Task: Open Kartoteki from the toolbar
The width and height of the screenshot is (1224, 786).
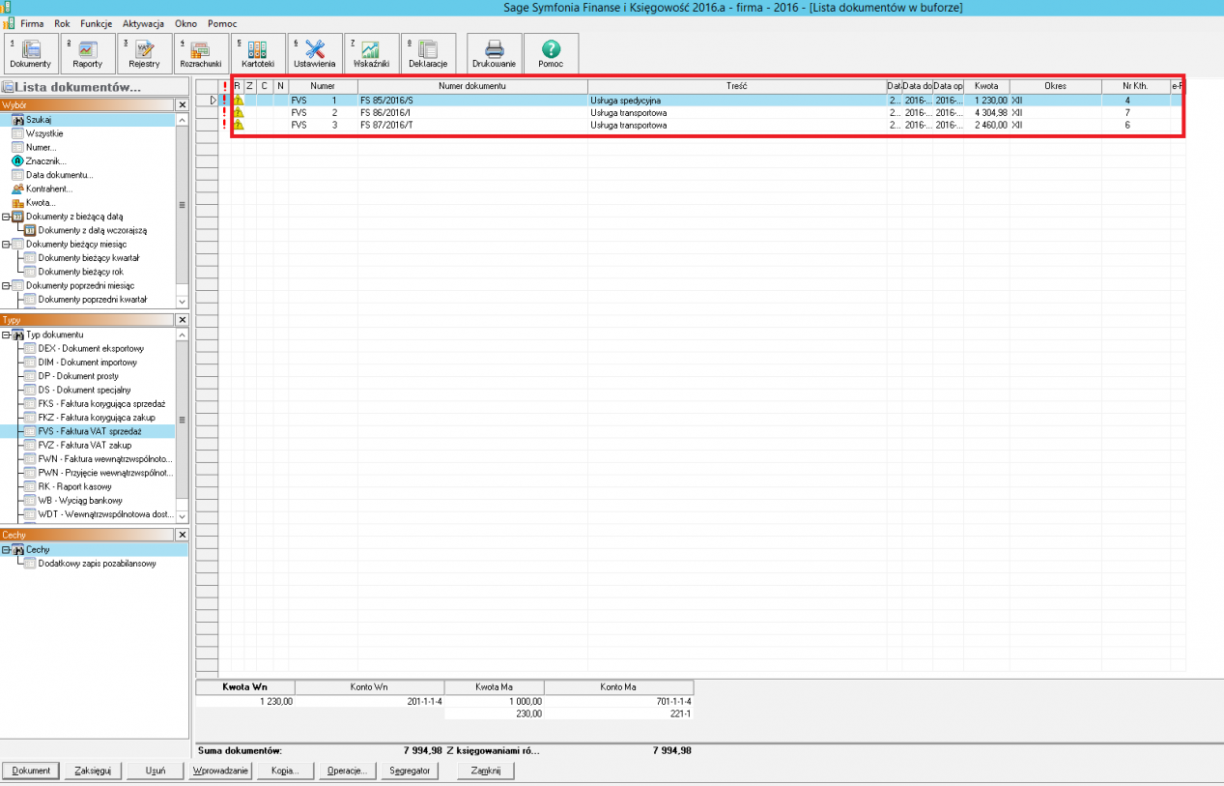Action: 258,53
